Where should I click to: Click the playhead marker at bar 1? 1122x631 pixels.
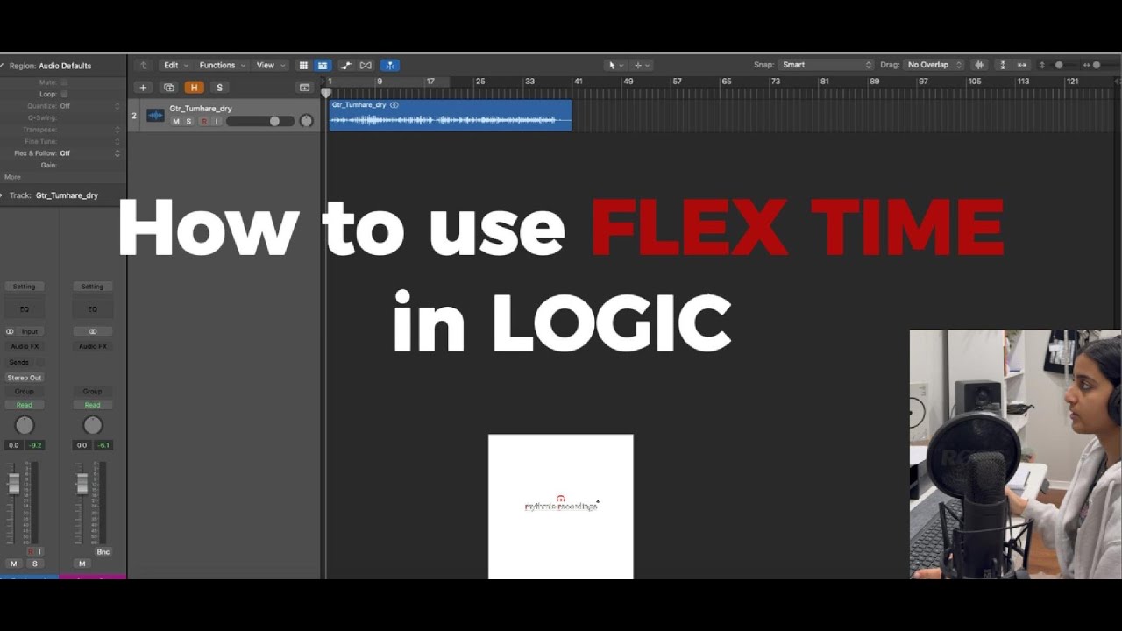tap(326, 92)
